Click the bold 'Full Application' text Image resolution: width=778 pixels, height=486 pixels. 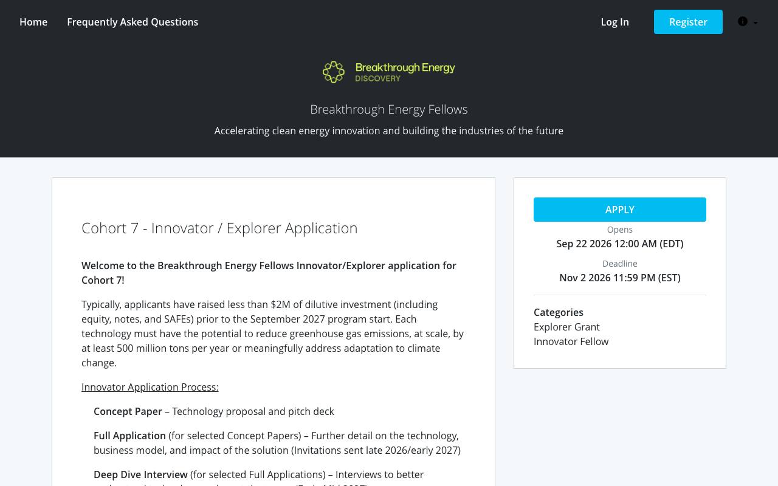pyautogui.click(x=129, y=436)
